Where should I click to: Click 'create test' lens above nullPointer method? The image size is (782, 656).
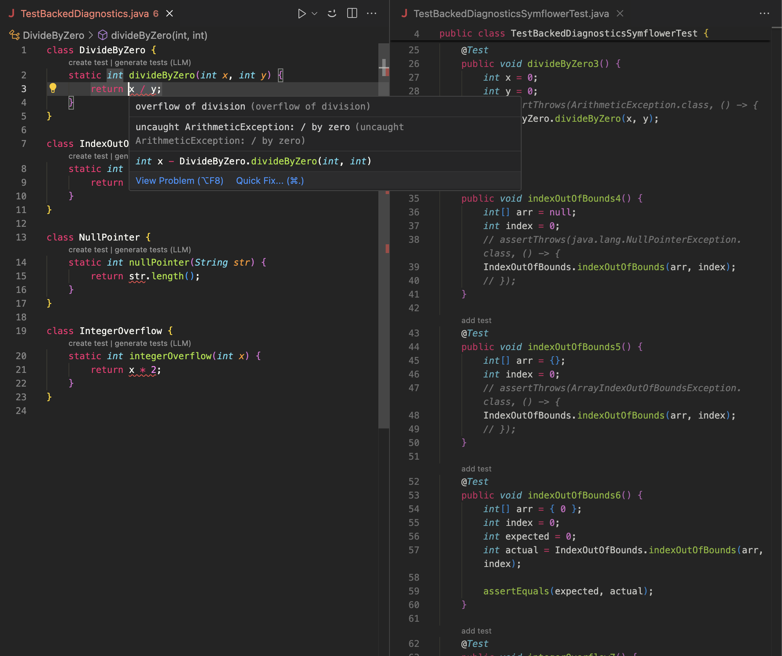coord(88,250)
